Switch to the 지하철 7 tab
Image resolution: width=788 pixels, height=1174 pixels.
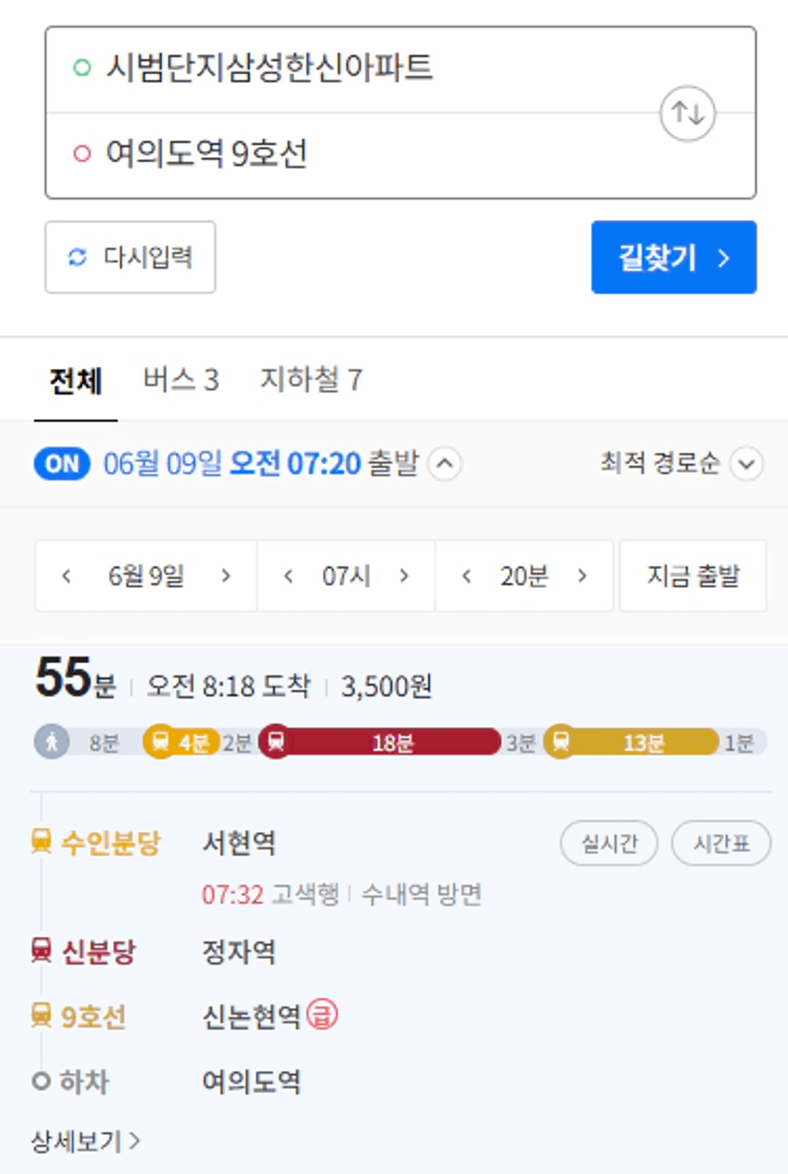click(312, 380)
